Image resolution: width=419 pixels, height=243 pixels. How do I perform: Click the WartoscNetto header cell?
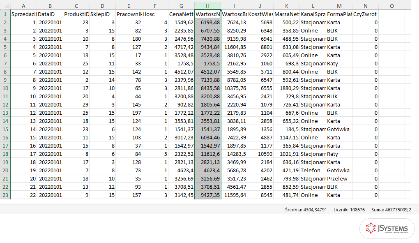click(207, 14)
